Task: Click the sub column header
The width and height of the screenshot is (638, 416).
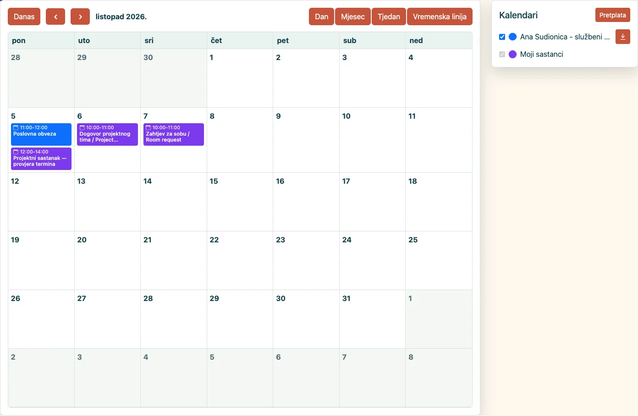Action: [x=372, y=40]
